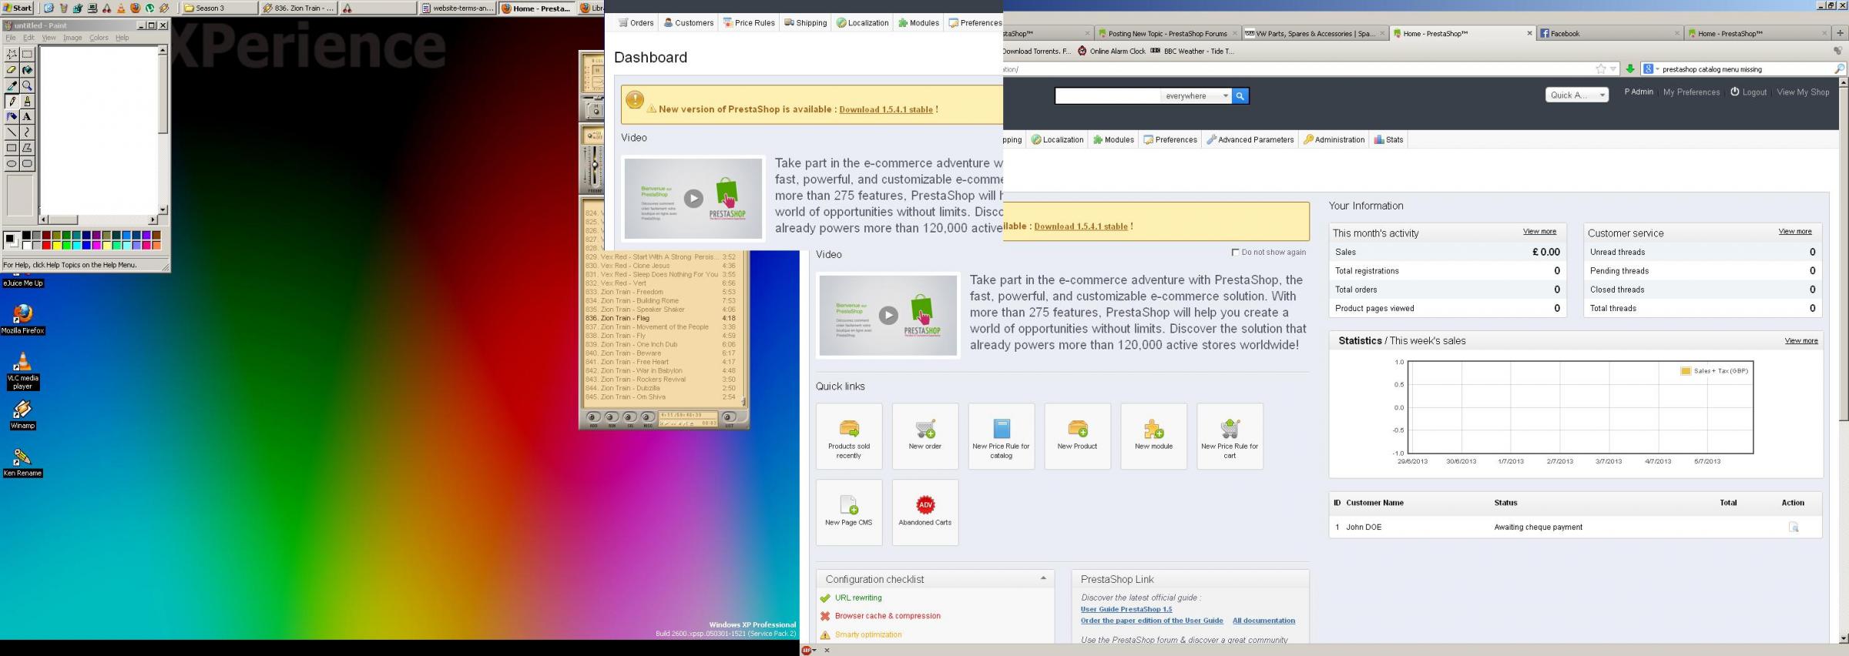Collapse the Configuration checklist panel

coord(1043,578)
